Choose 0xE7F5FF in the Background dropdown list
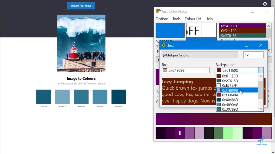Image resolution: width=275 pixels, height=154 pixels. pyautogui.click(x=237, y=85)
